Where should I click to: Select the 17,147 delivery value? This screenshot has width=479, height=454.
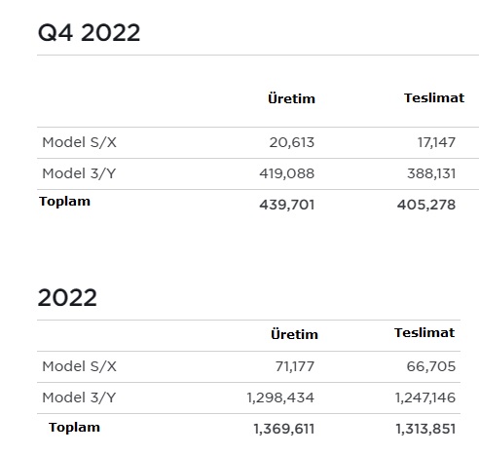pyautogui.click(x=436, y=143)
